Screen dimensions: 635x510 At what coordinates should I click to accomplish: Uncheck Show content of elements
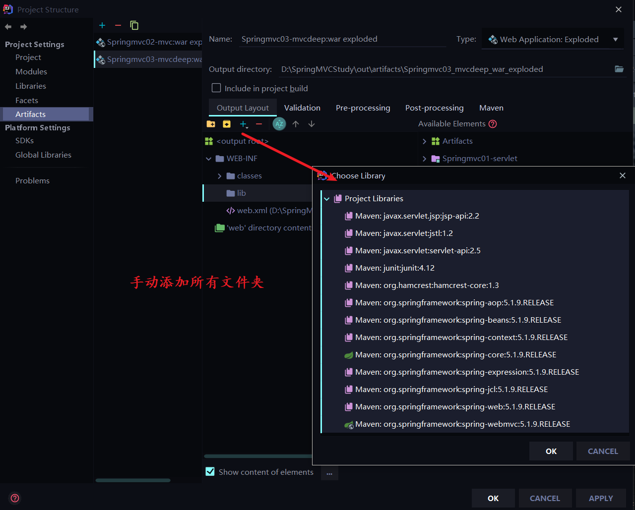(x=210, y=471)
